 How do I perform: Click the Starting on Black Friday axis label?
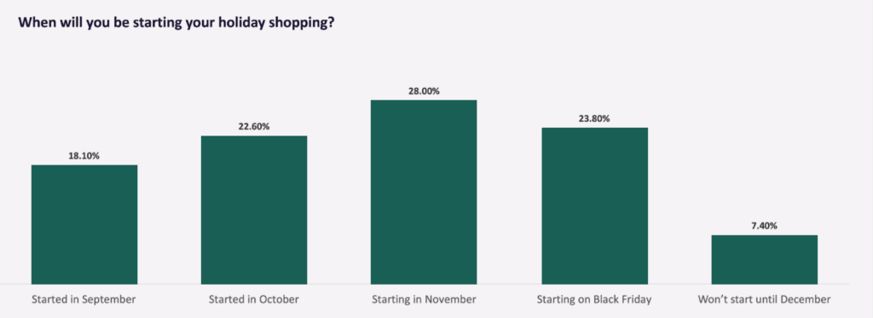pyautogui.click(x=594, y=299)
